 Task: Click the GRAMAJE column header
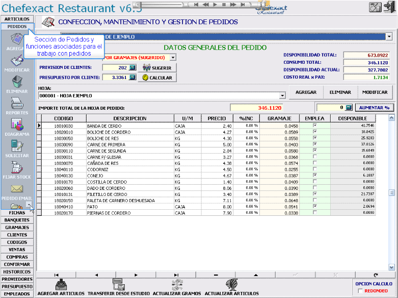(x=279, y=118)
